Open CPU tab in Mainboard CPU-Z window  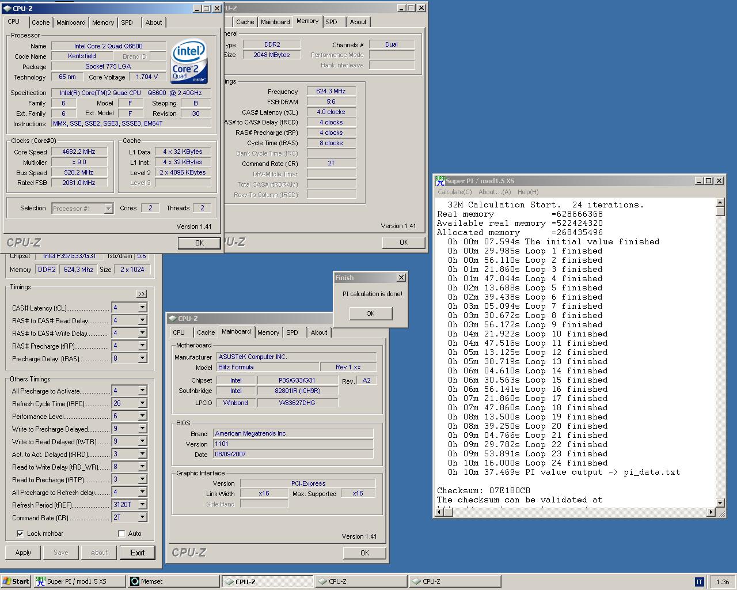179,332
